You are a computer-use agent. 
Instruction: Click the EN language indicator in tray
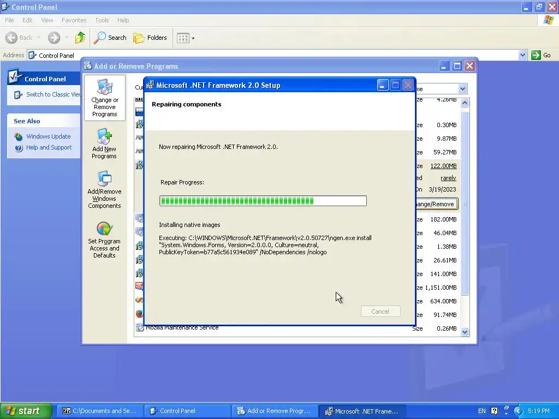(x=481, y=411)
